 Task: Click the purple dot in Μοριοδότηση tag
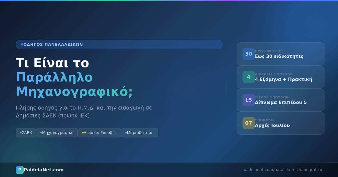(126, 133)
